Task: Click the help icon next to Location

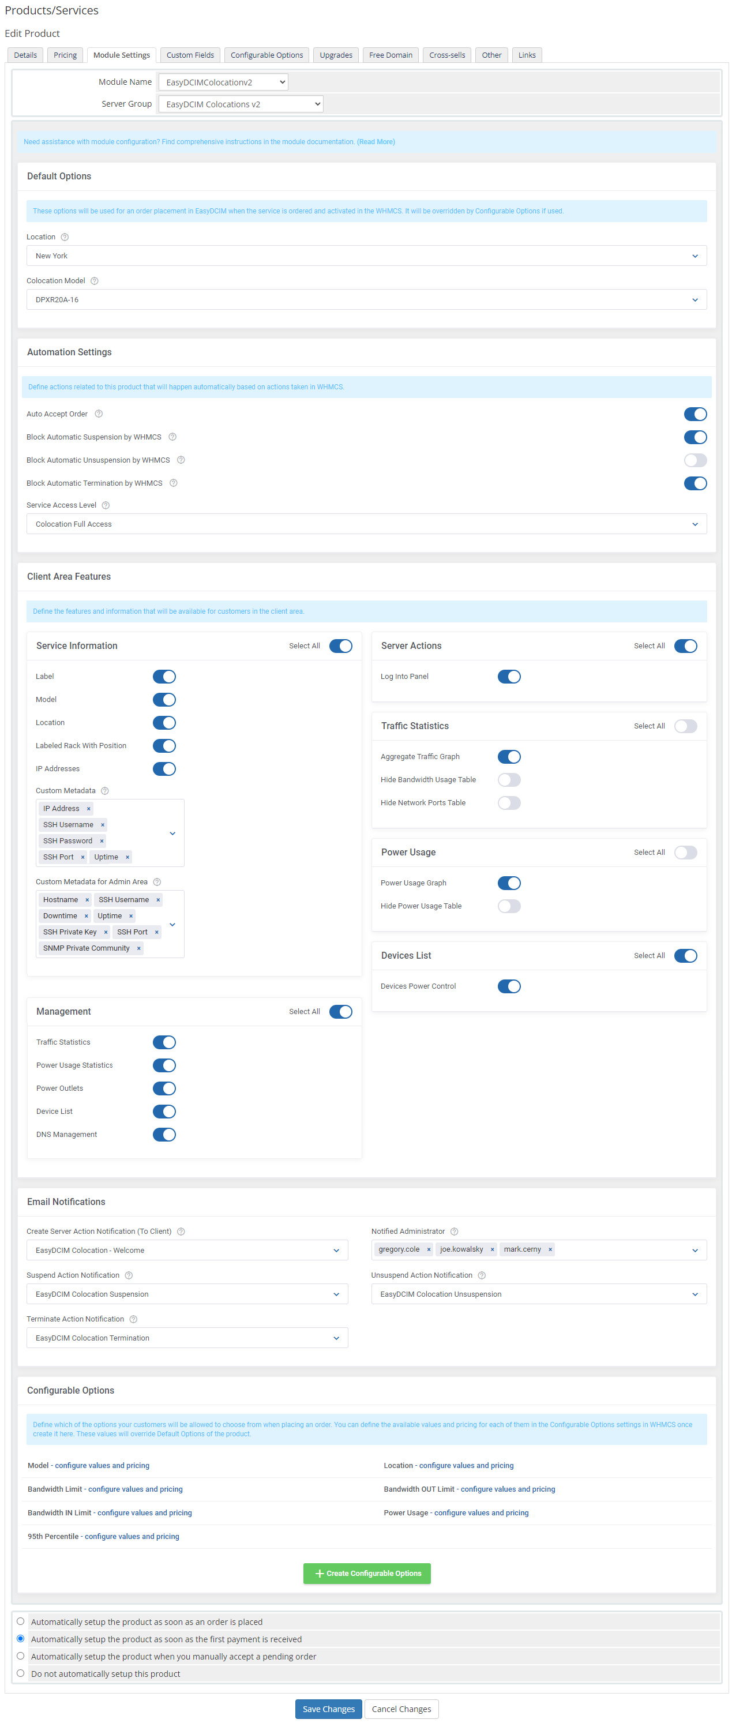Action: coord(65,237)
